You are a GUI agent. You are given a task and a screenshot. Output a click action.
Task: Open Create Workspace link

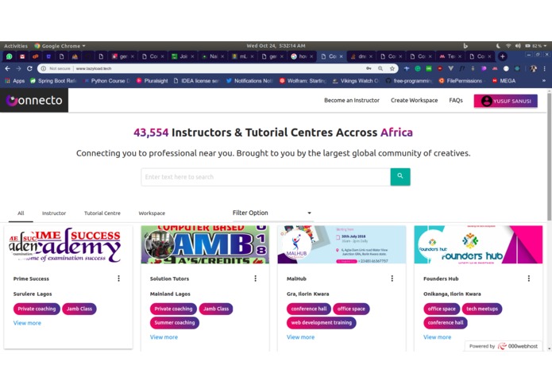[x=414, y=100]
